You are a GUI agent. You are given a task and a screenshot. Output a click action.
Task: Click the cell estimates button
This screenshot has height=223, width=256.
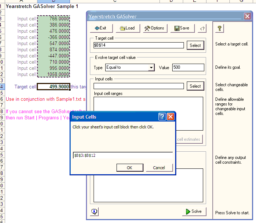189,139
